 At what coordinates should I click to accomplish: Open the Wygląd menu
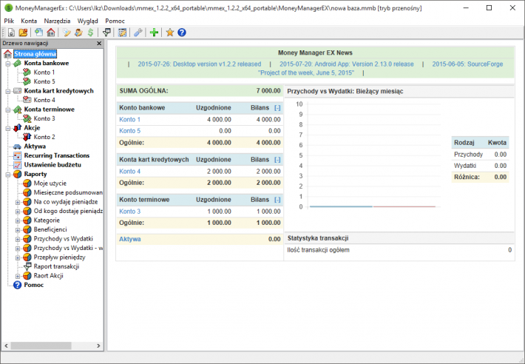88,21
